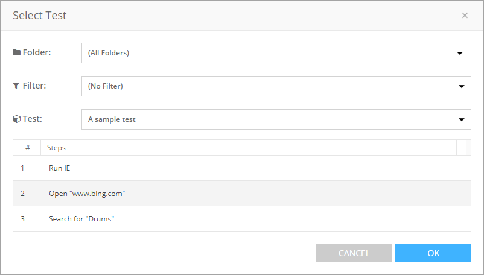Click the "(No Filter)" combo box text
Image resolution: width=484 pixels, height=275 pixels.
106,86
